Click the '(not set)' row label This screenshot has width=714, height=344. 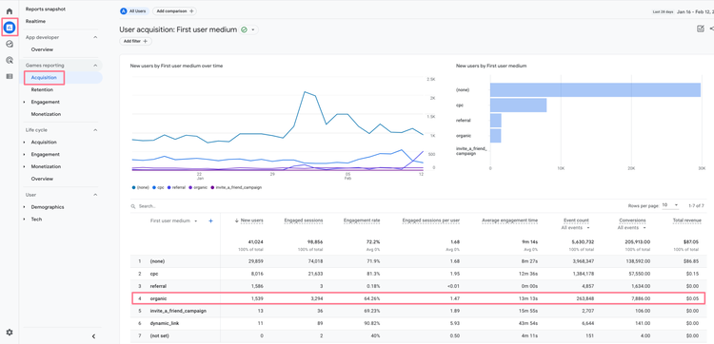159,335
